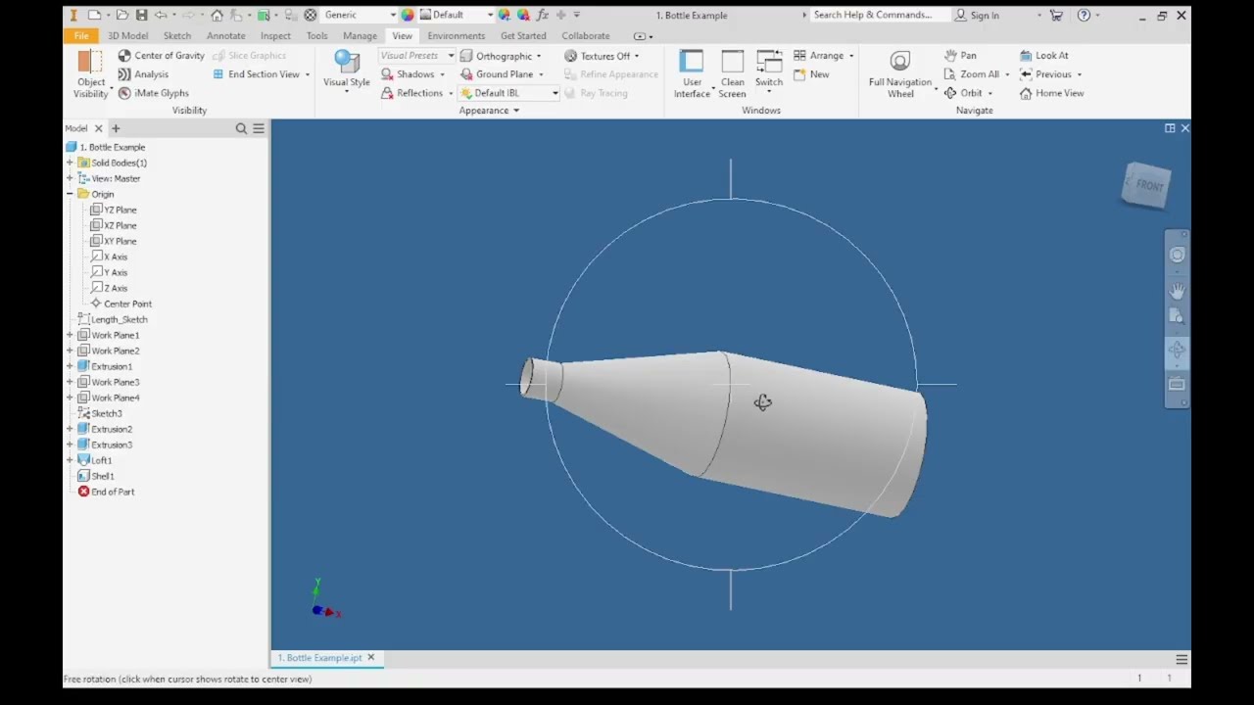
Task: Search the model browser with magnifier icon
Action: point(241,128)
